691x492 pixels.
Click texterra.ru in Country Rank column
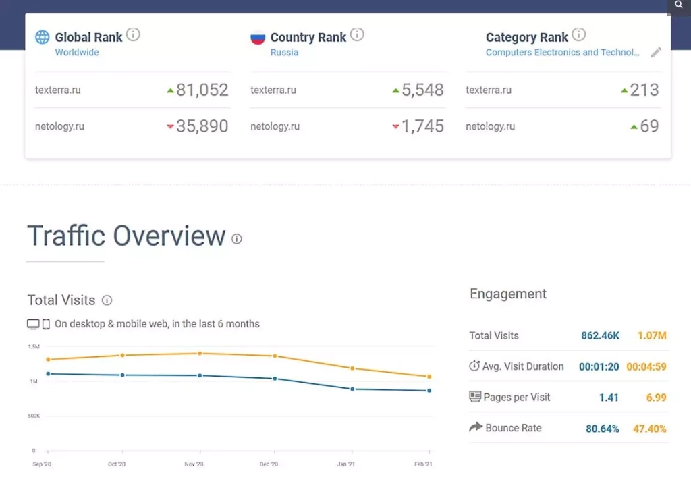pos(273,90)
